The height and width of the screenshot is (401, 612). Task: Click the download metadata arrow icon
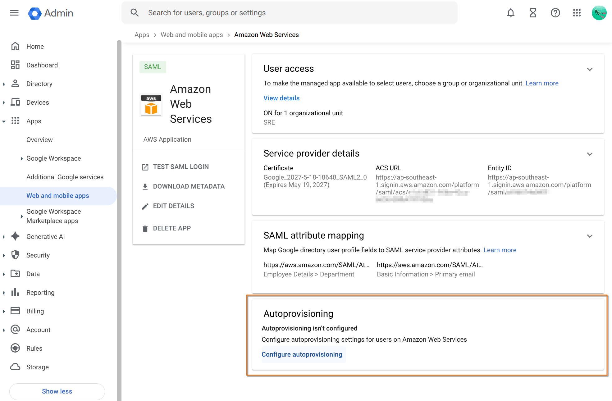(145, 186)
